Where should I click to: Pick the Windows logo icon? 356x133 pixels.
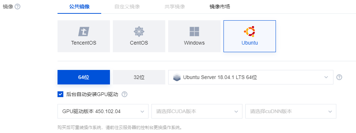(194, 32)
